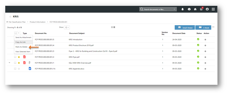Open FCP PROD.000.000.001 breadcrumb

(x=58, y=22)
